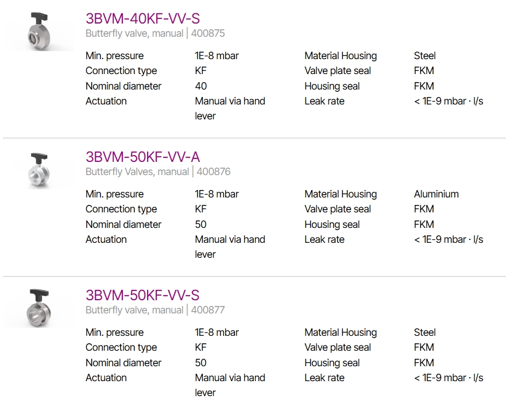Click Actuation value in the 3BVM-50KF-VV-A entry
The image size is (506, 411).
pos(230,247)
